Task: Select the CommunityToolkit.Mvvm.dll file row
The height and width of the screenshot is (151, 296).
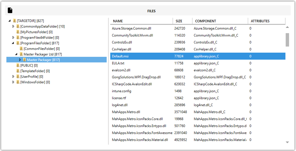Action: click(x=198, y=35)
